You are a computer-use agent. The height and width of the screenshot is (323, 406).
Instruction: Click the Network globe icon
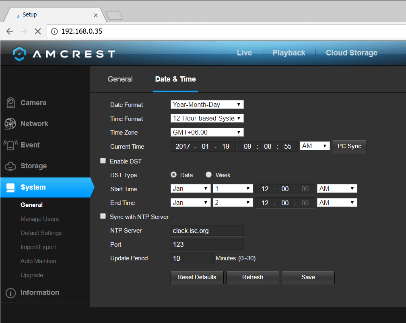[10, 124]
